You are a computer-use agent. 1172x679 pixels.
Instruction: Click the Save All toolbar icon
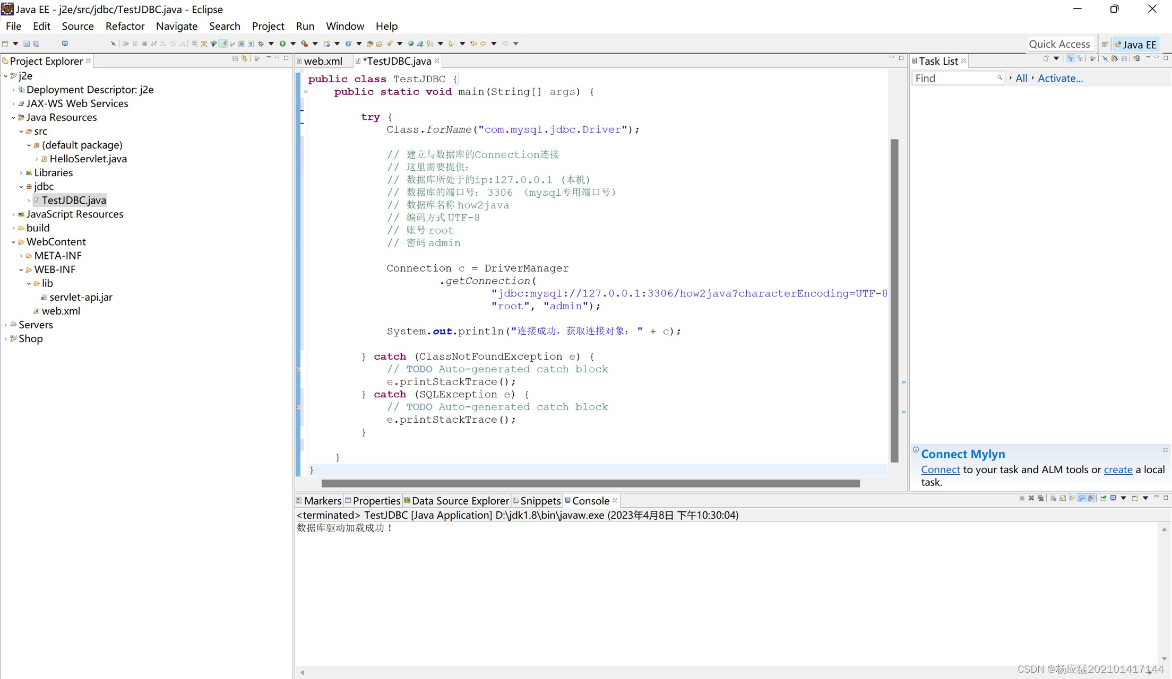coord(36,43)
